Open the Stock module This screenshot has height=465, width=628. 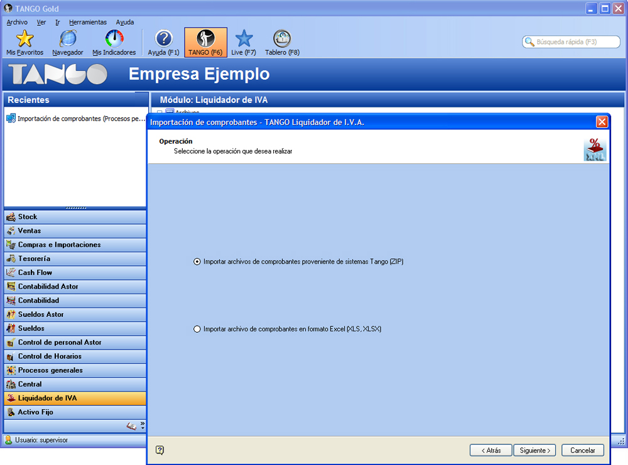[75, 217]
